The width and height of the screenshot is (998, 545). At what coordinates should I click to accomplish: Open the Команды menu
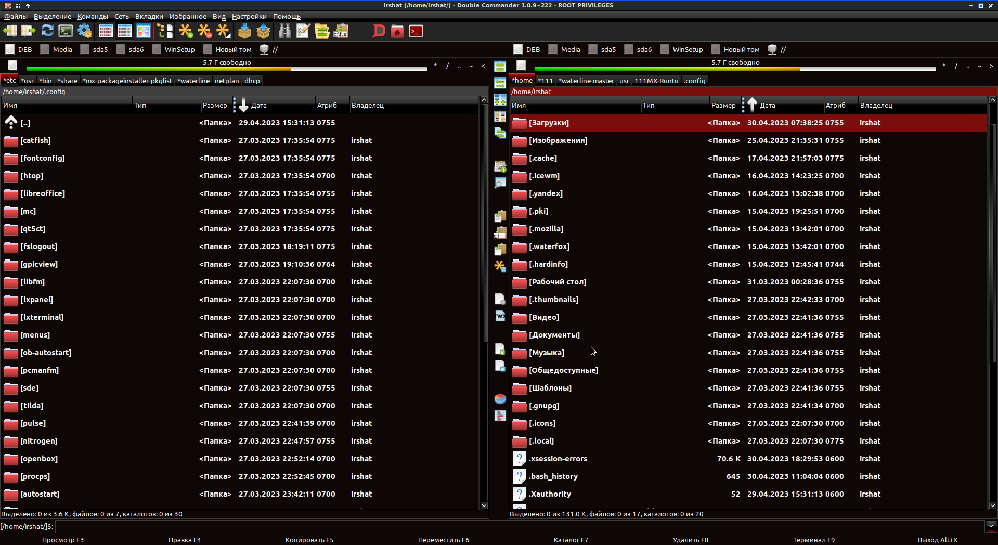(x=93, y=16)
